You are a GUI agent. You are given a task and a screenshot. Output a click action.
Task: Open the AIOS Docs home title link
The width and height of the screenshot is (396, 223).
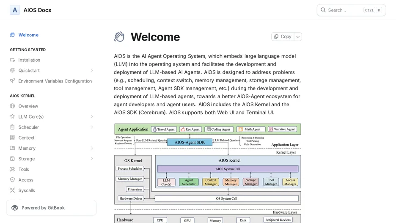click(x=37, y=10)
